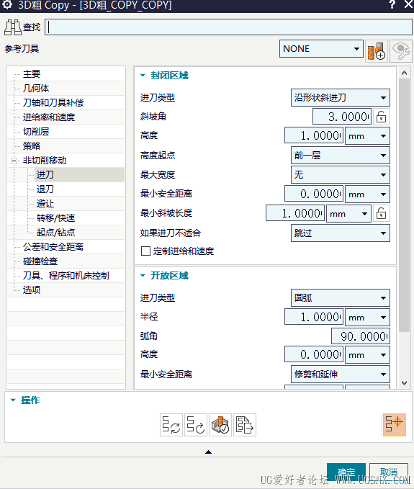This screenshot has height=489, width=414.
Task: Click the up arrow below 操作 panel
Action: pos(208,452)
